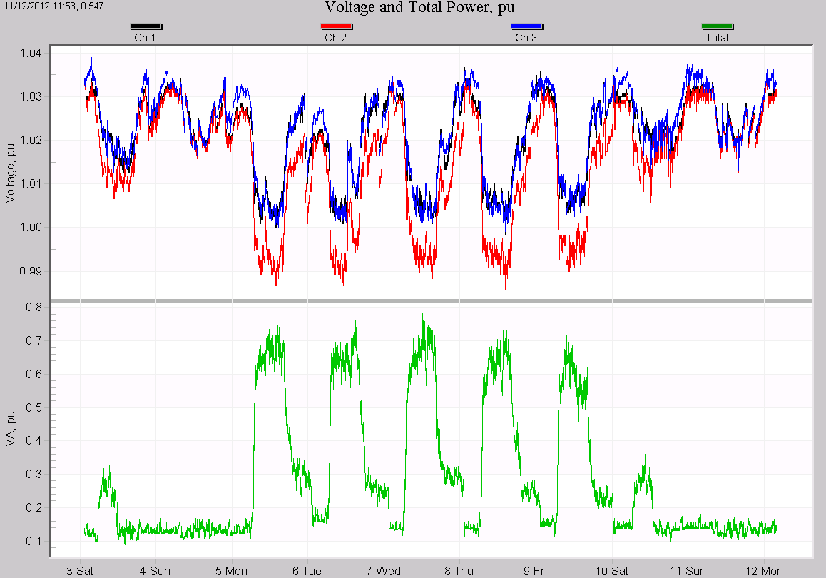The height and width of the screenshot is (578, 826).
Task: Toggle visibility of the Ch 3 voltage trace
Action: click(x=528, y=26)
